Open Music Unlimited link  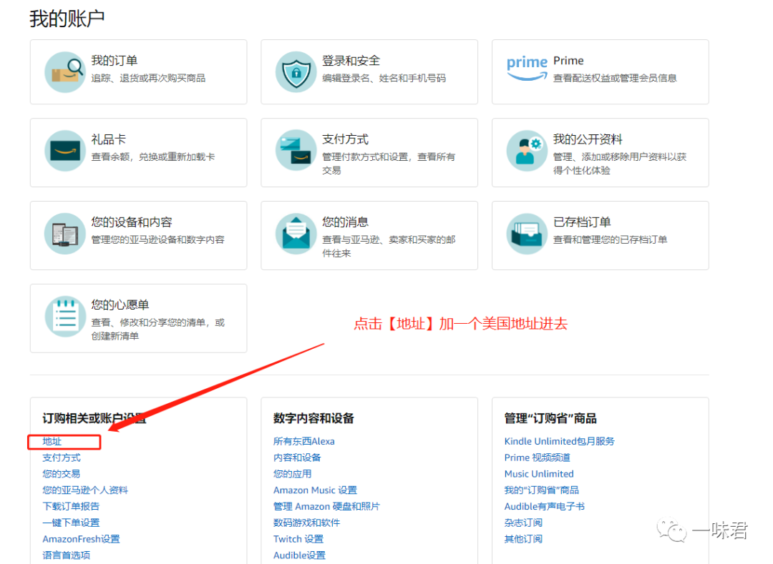(x=540, y=474)
